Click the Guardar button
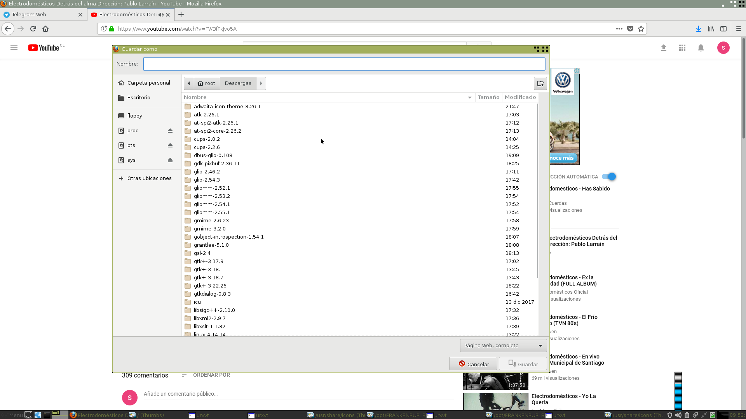Viewport: 746px width, 419px height. coord(523,364)
